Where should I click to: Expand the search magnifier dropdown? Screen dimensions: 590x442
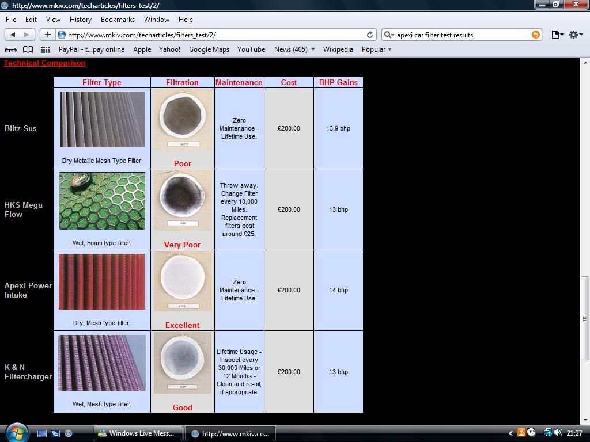point(389,35)
